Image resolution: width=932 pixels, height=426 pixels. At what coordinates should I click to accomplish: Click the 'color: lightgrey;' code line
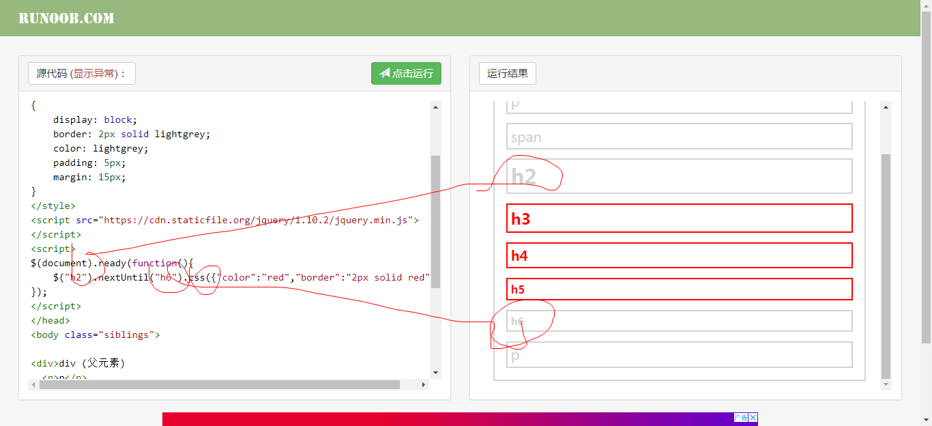(x=101, y=148)
